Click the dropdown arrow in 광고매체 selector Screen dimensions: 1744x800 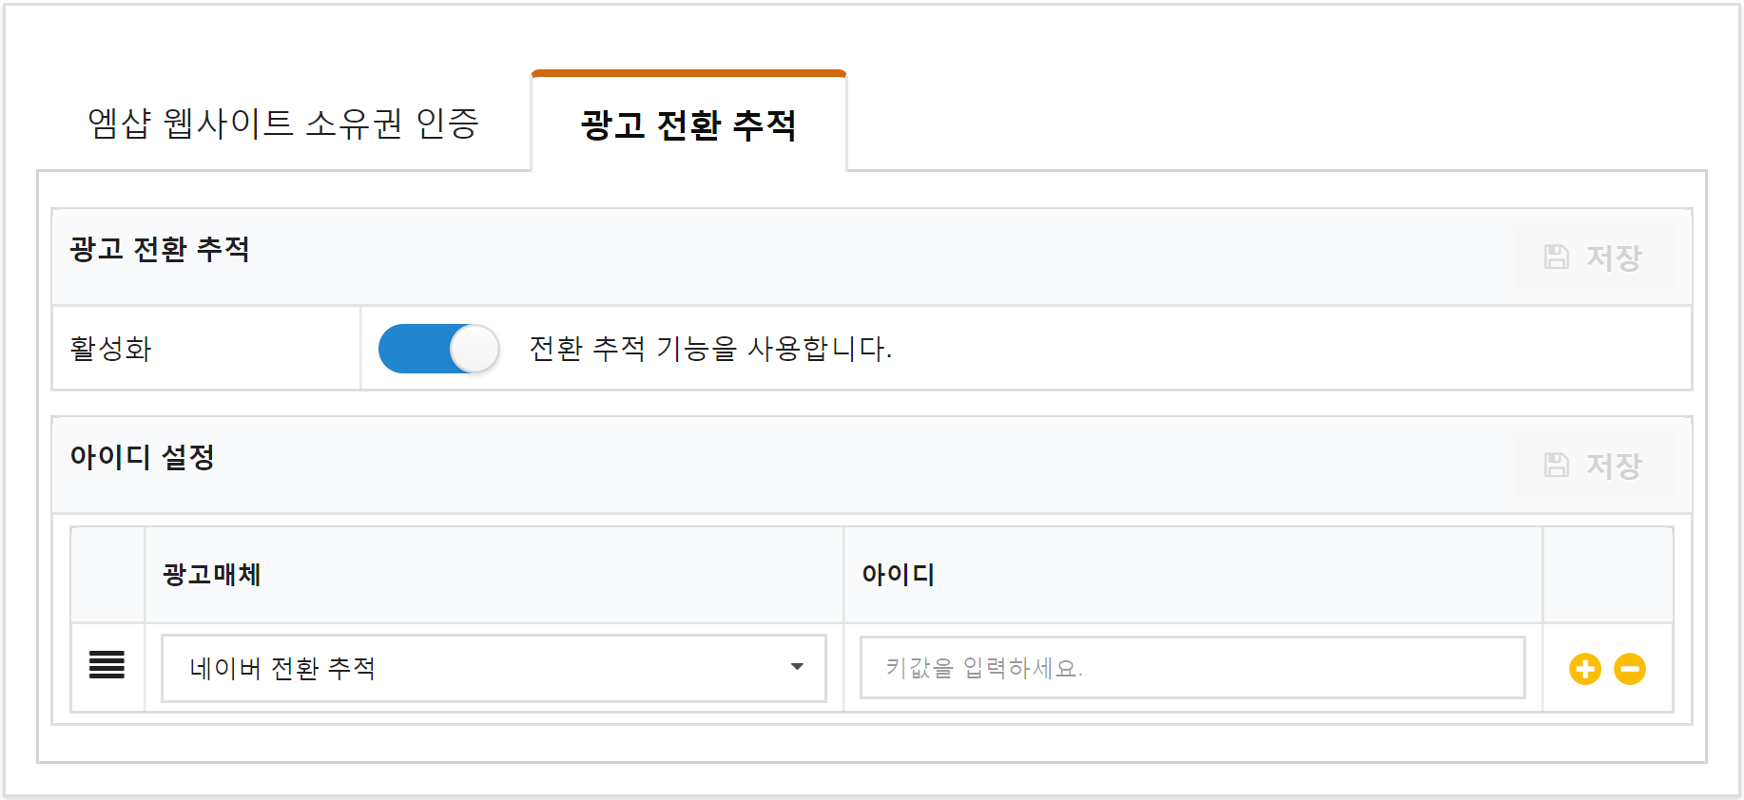point(797,667)
